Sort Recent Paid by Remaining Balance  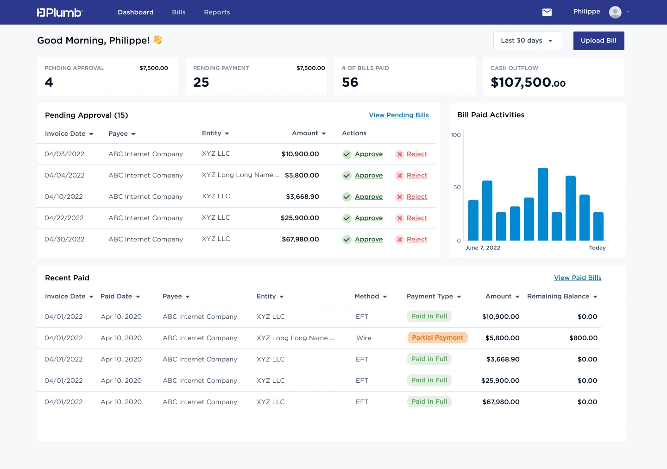562,296
